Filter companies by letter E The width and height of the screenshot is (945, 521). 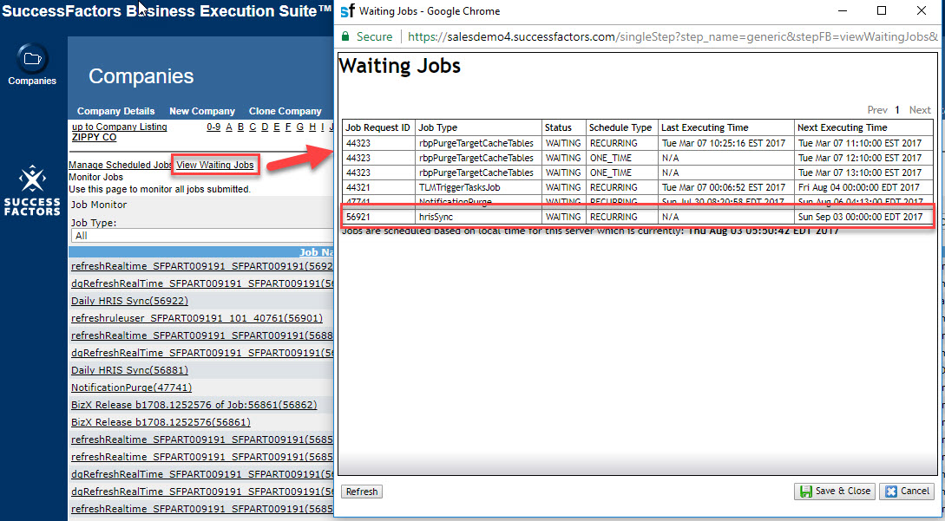tap(277, 127)
